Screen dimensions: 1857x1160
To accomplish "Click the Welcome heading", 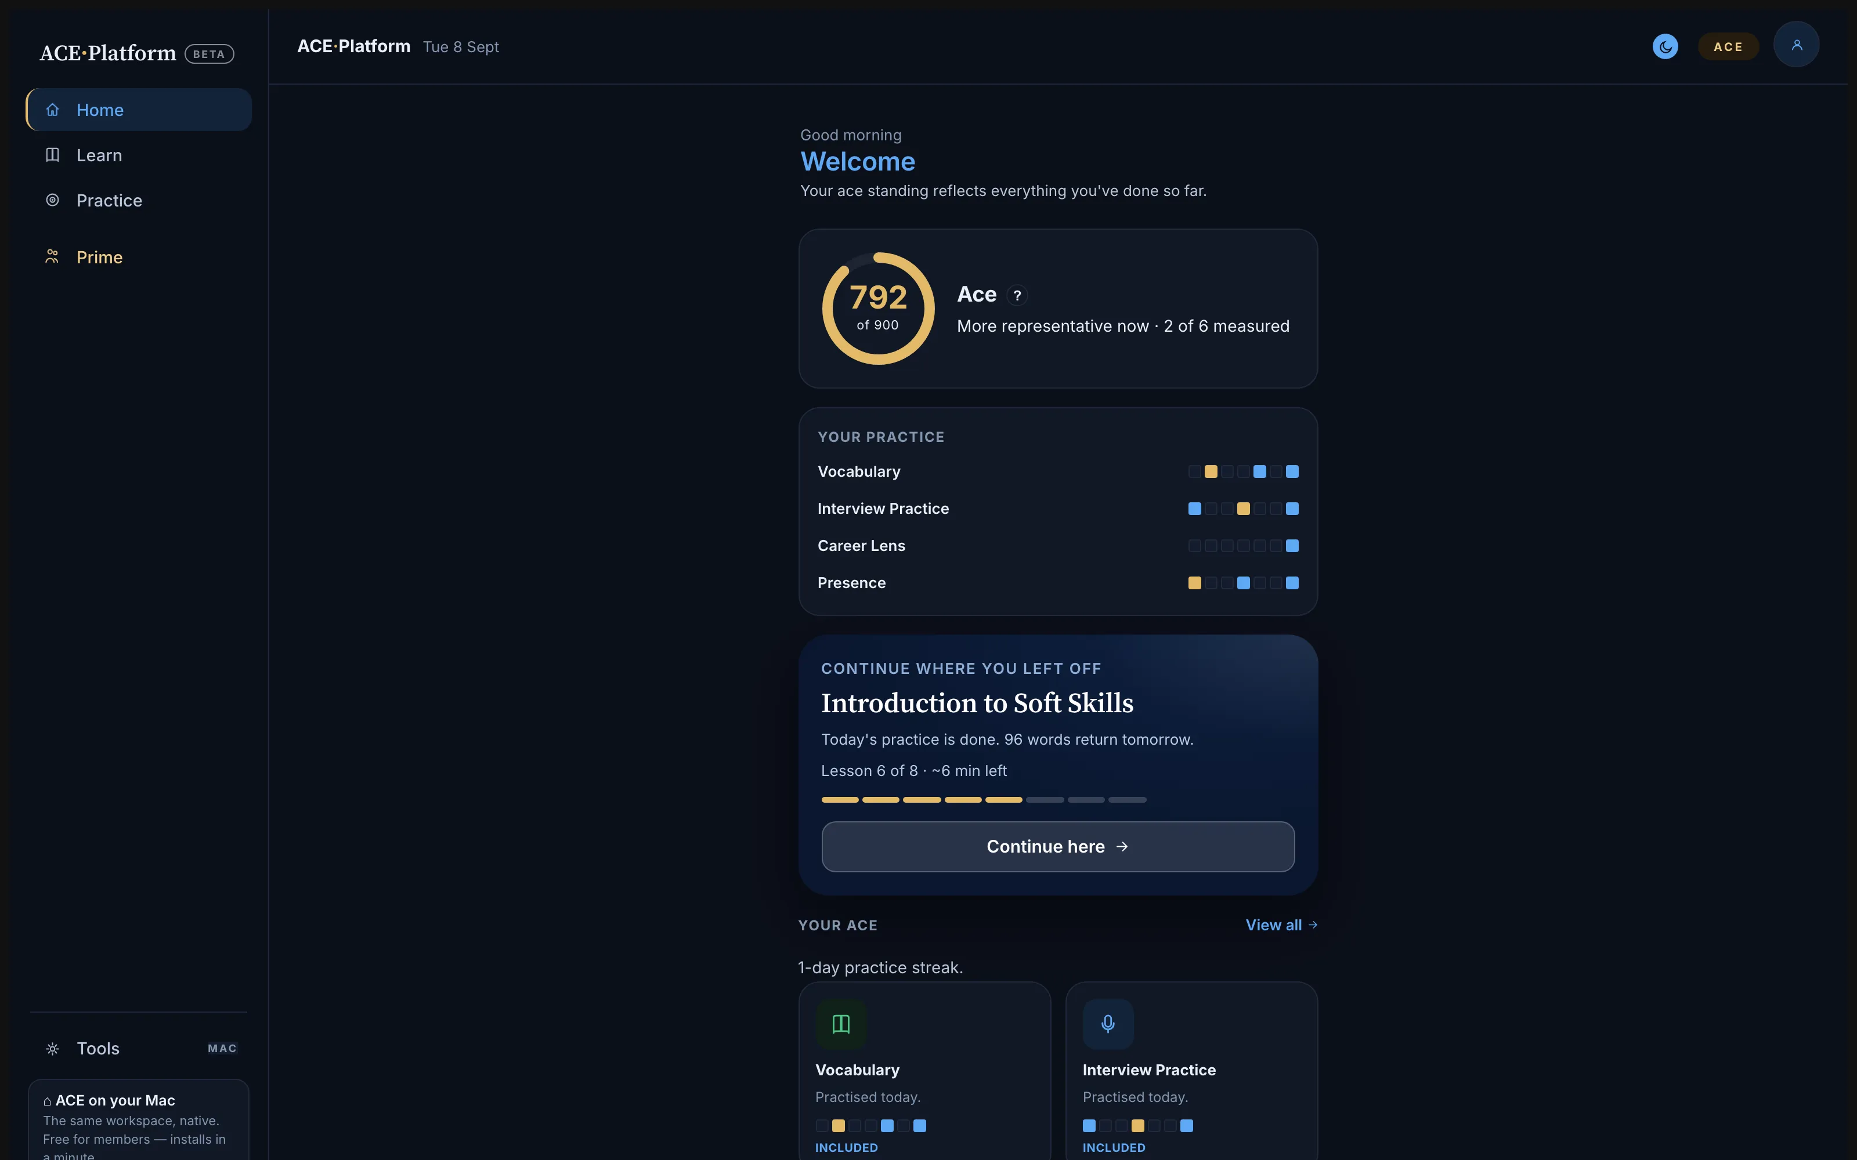I will point(857,161).
